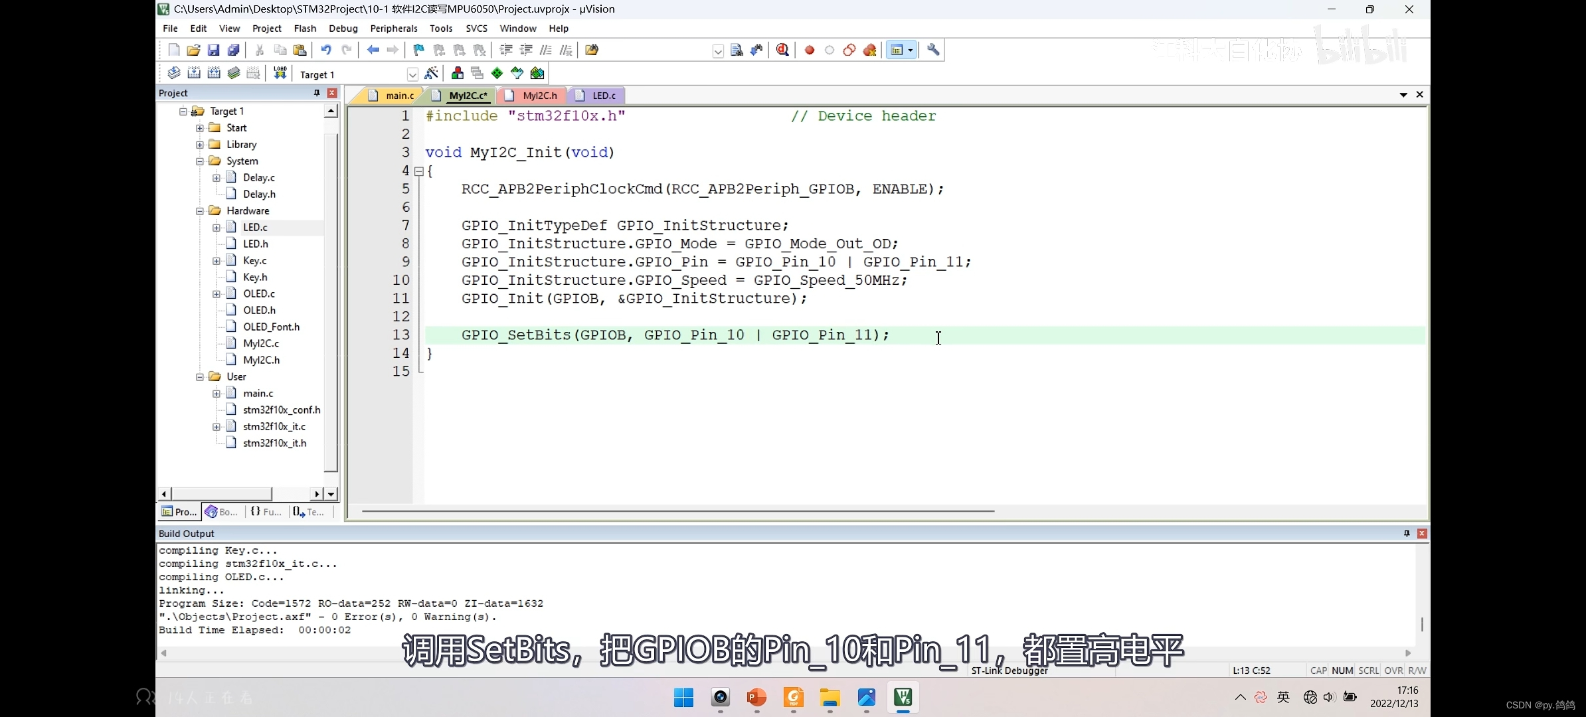1586x717 pixels.
Task: Open Find in Files
Action: (591, 50)
